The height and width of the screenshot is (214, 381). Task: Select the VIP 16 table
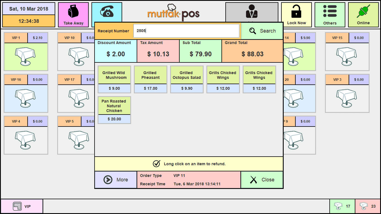tap(26, 98)
